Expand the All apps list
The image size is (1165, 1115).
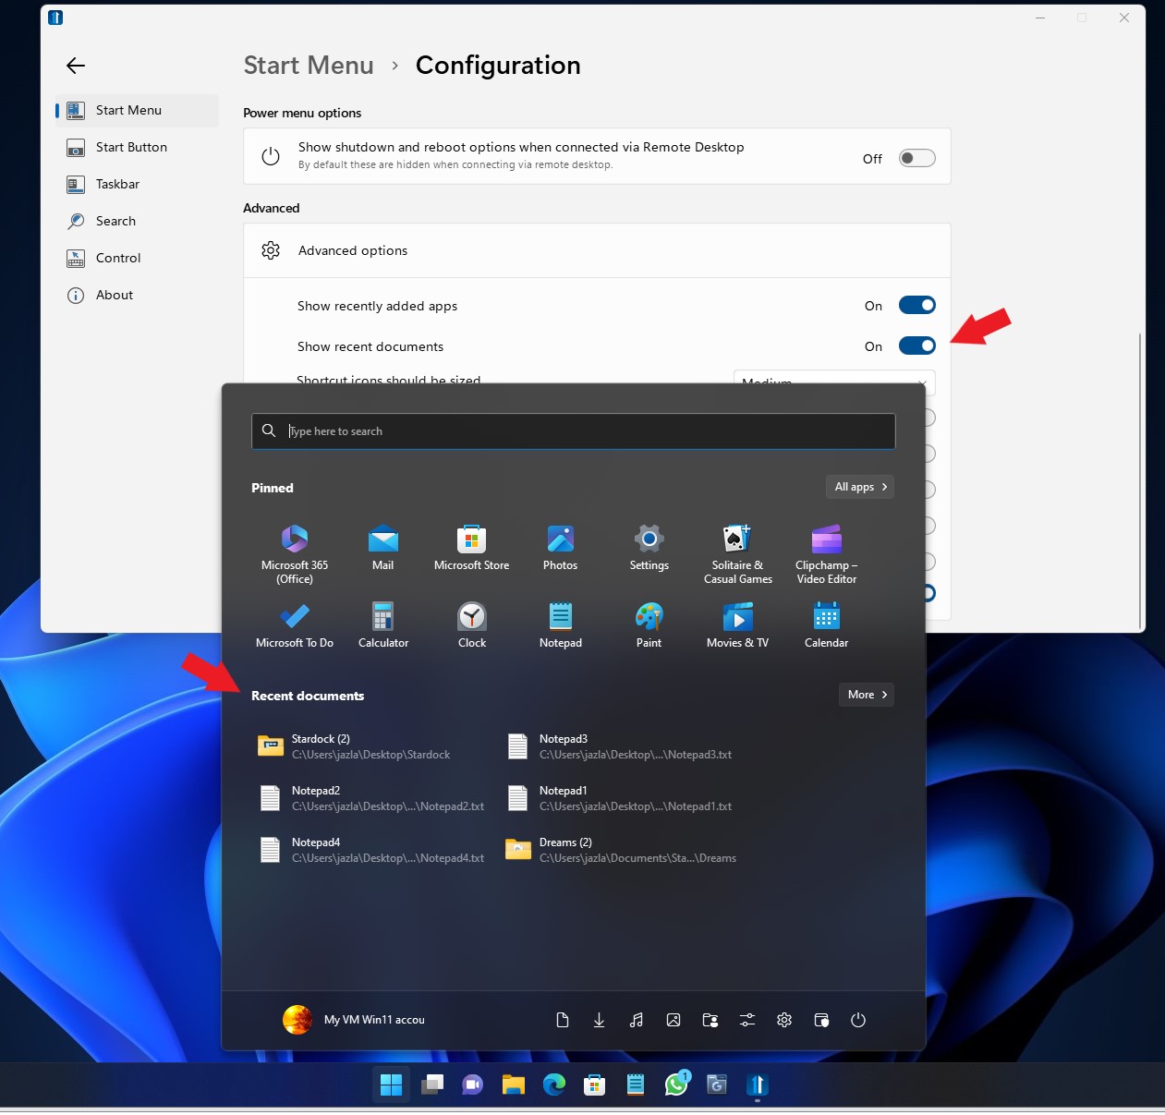coord(859,487)
